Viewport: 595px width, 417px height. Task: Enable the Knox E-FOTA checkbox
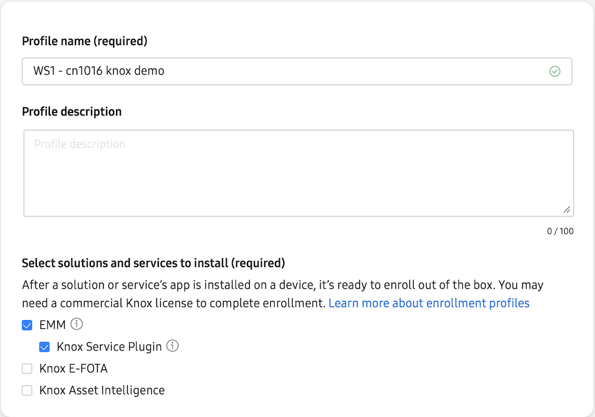27,369
